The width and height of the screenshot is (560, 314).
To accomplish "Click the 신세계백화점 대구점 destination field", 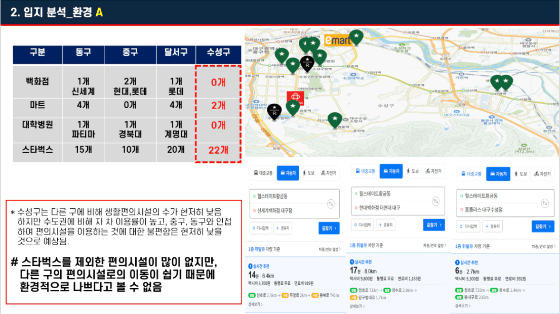I will [x=294, y=211].
